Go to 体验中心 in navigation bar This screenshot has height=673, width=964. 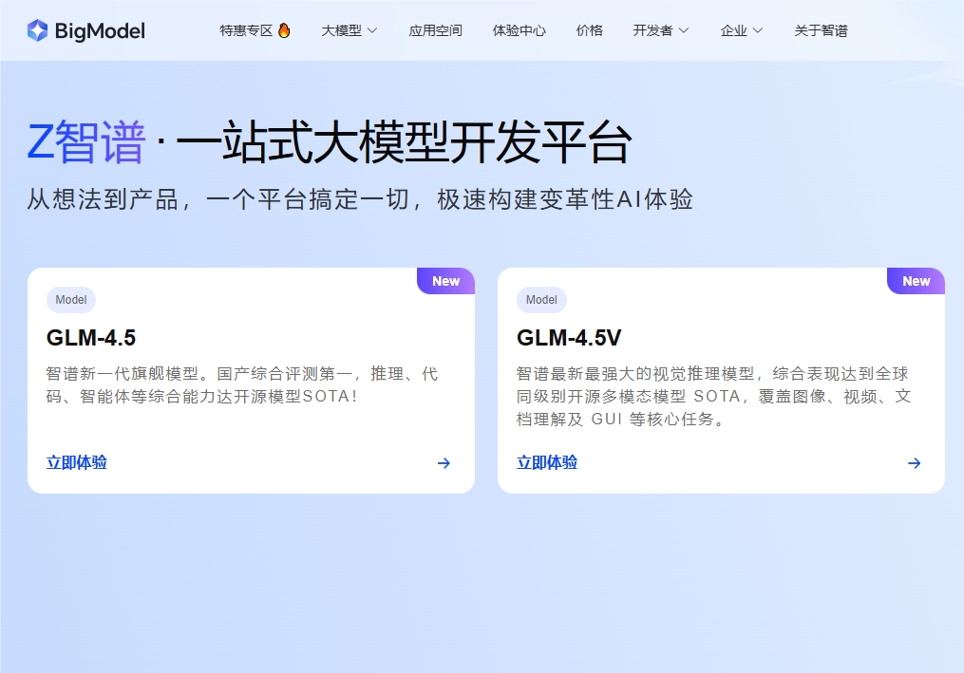point(519,30)
